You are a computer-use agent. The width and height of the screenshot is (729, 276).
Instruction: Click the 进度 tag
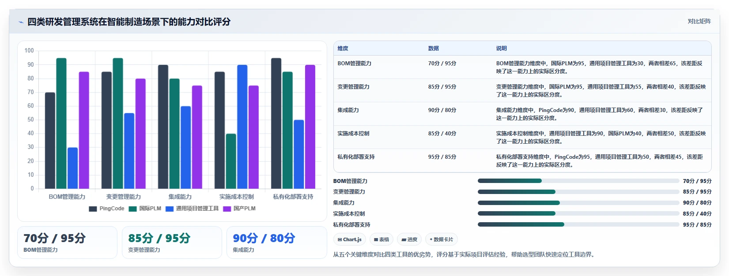[409, 239]
